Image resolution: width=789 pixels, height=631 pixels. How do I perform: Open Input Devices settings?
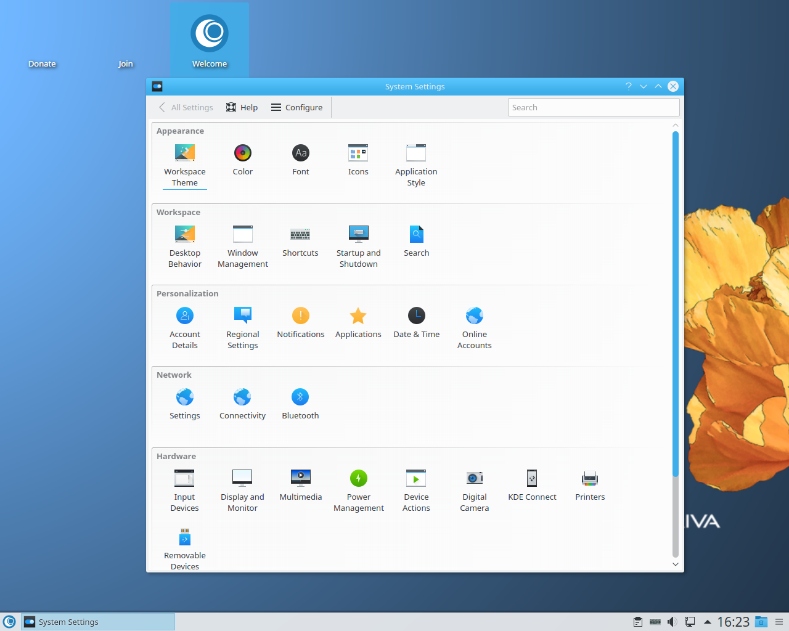(185, 491)
